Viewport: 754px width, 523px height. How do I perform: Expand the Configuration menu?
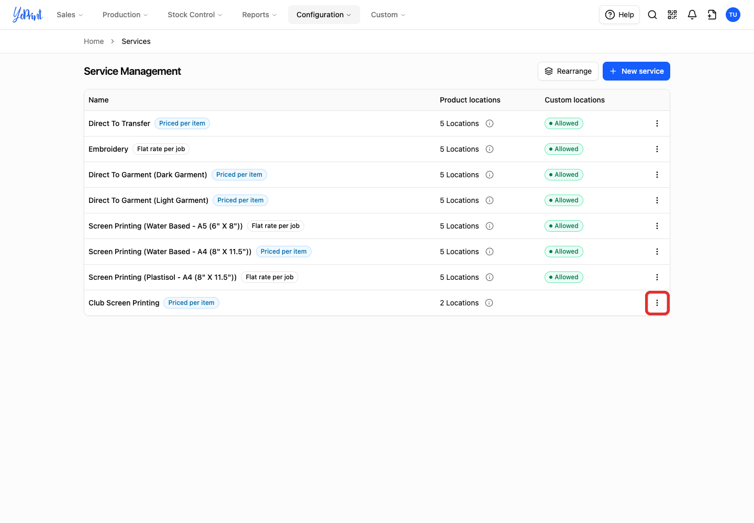point(324,15)
